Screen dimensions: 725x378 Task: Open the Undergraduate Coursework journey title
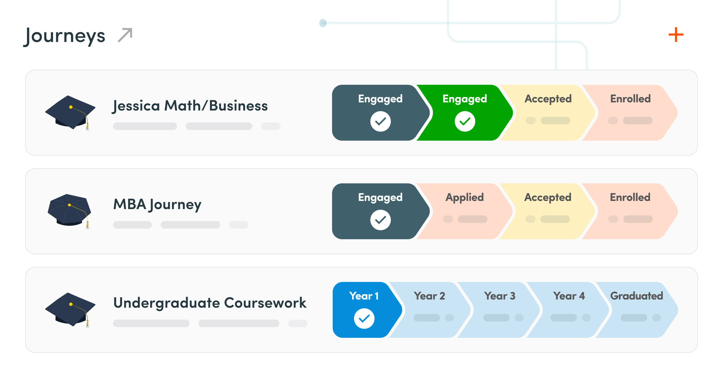210,303
